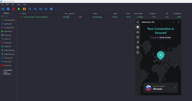This screenshot has height=101, width=192.
Task: Sort by Down Speed column header
Action: coord(137,14)
